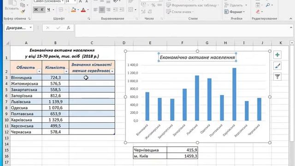Screen dimensions: 295x166
Task: Click the thousands separator (000) icon
Action: click(159, 5)
